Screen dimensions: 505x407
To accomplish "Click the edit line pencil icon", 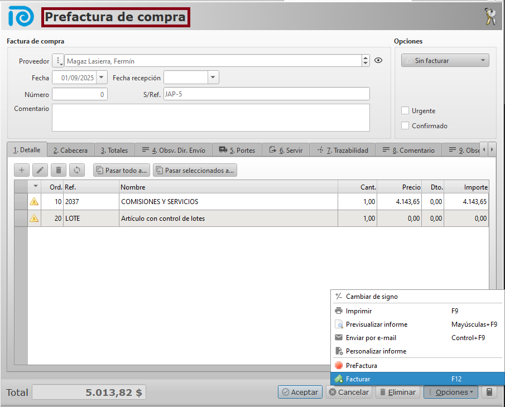I will point(40,170).
